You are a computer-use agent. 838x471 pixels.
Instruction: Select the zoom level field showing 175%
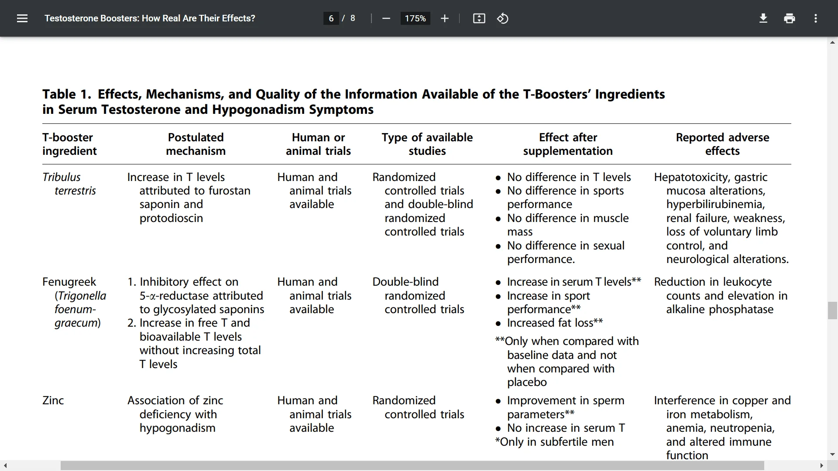415,18
